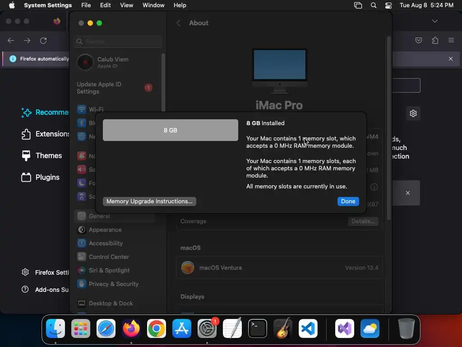Open Siri & Spotlight settings
Image resolution: width=462 pixels, height=347 pixels.
pyautogui.click(x=115, y=270)
